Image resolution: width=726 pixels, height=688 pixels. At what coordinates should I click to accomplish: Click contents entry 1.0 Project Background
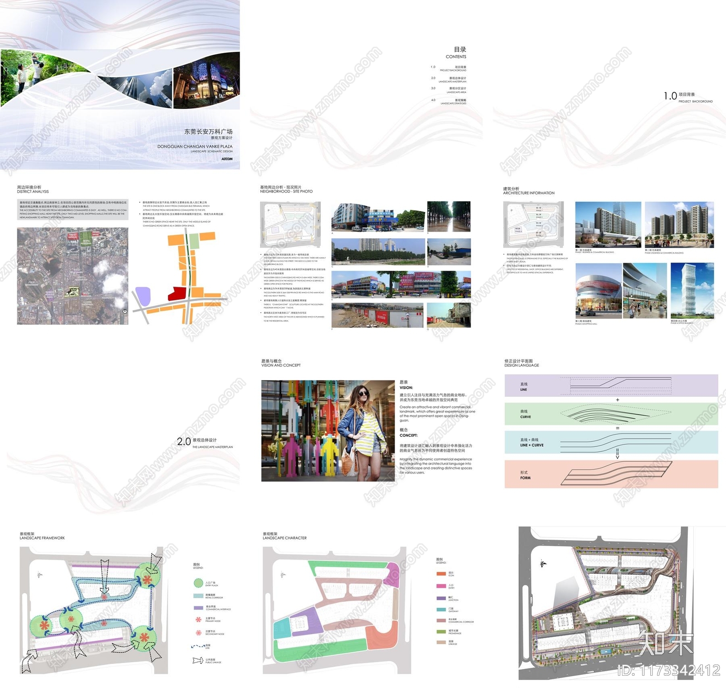pos(448,68)
